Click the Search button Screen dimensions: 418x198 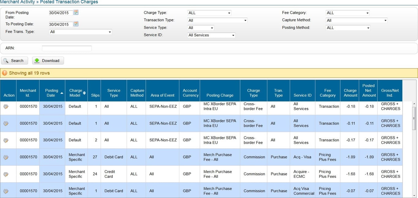point(14,61)
